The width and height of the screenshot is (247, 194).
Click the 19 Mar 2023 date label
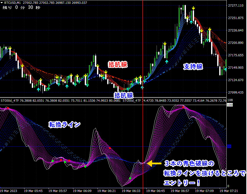pos(8,191)
